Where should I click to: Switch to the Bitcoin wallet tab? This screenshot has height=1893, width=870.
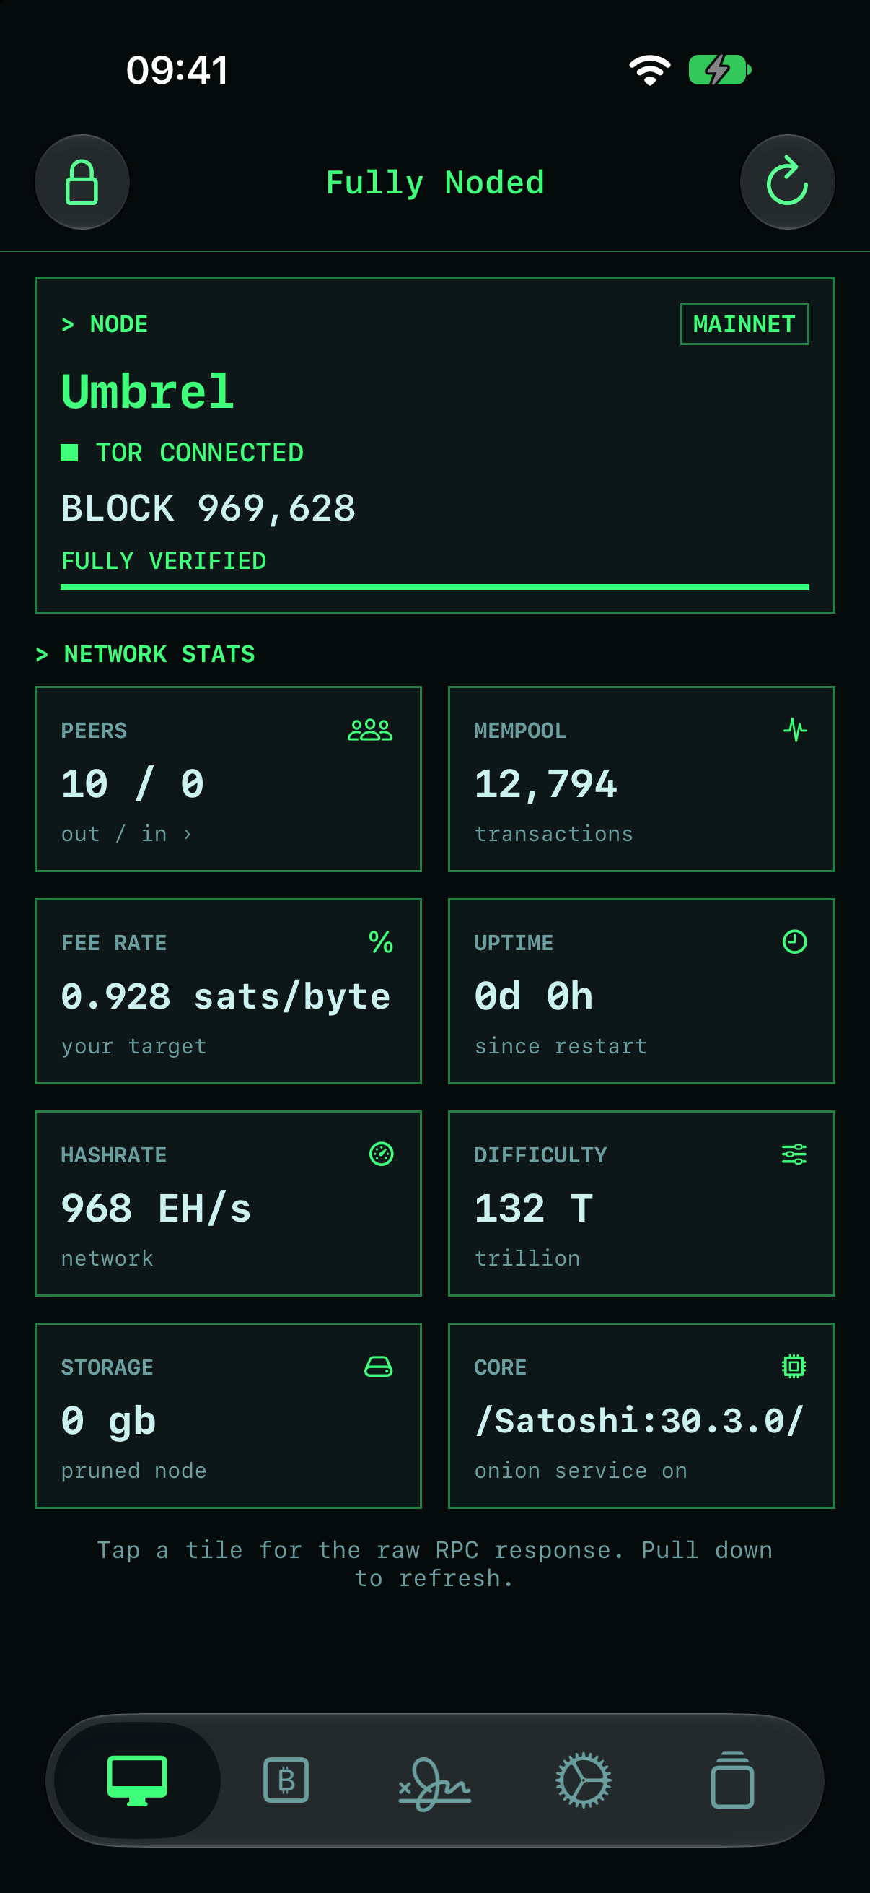(x=286, y=1780)
